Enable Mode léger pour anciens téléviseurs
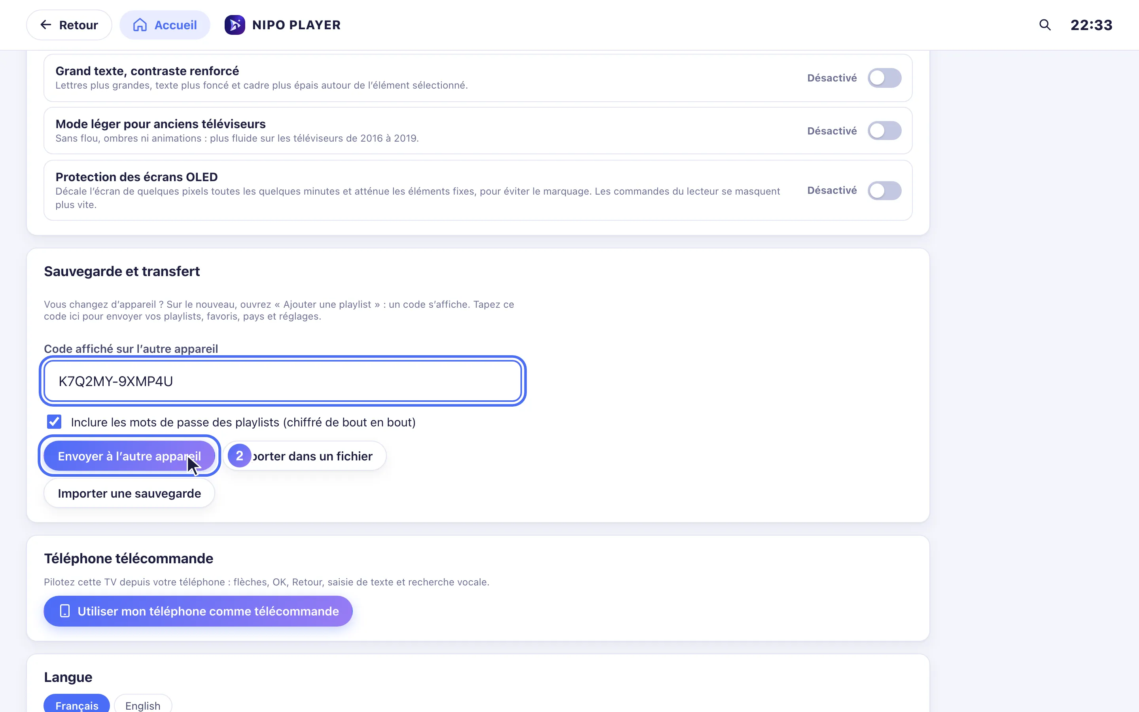 pos(884,131)
